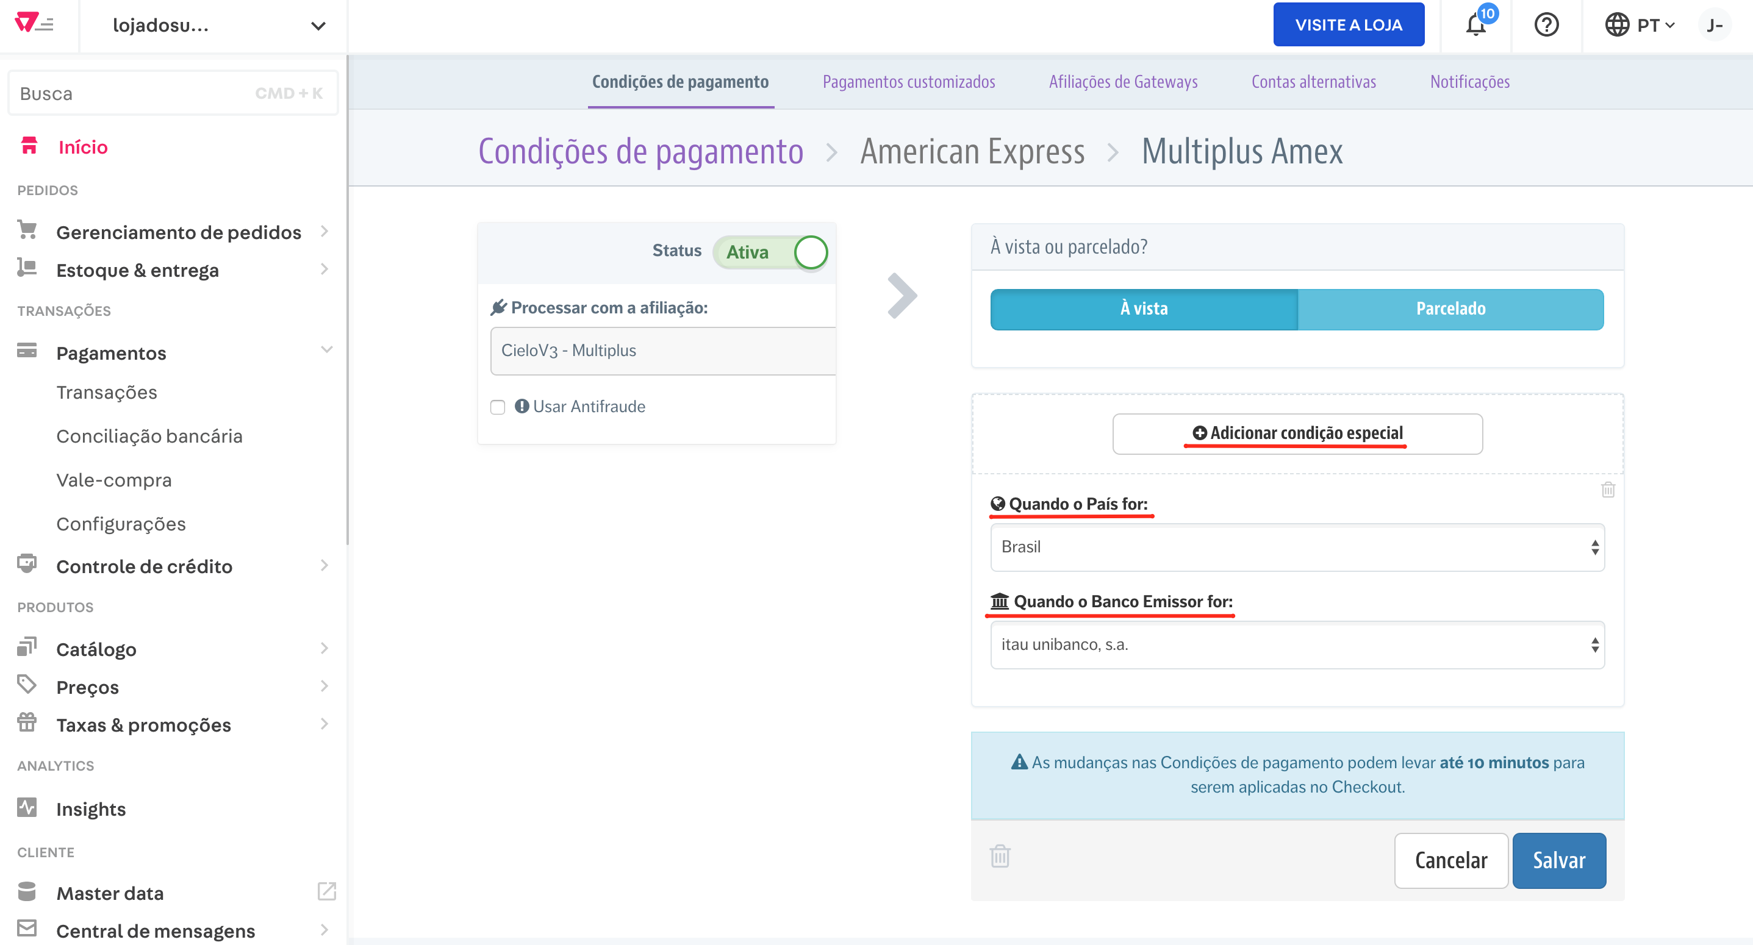Open the notifications bell with badge 10
This screenshot has width=1753, height=945.
1475,25
